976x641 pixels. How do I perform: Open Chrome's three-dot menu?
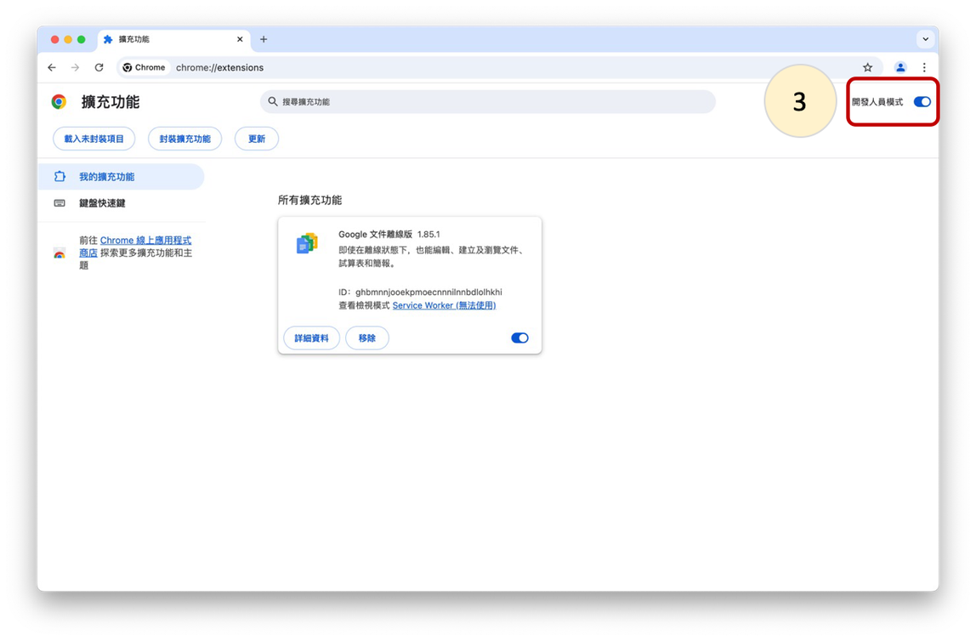coord(925,67)
